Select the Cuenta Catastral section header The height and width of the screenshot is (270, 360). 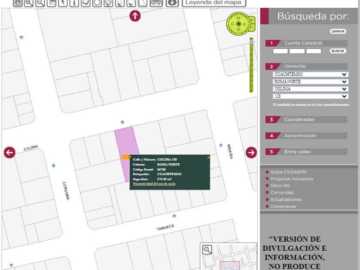[306, 43]
